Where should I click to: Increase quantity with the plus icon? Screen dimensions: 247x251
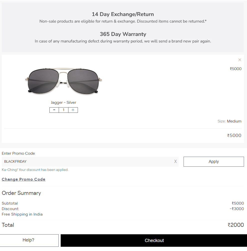click(x=73, y=110)
